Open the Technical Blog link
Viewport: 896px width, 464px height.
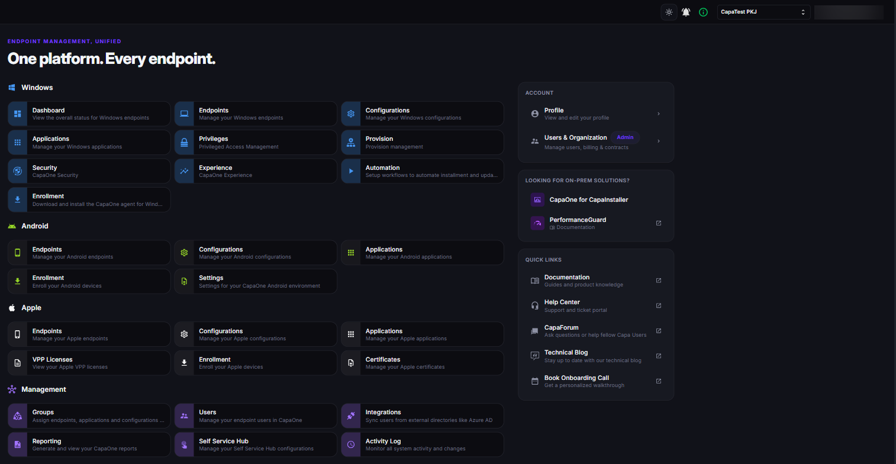pos(596,356)
